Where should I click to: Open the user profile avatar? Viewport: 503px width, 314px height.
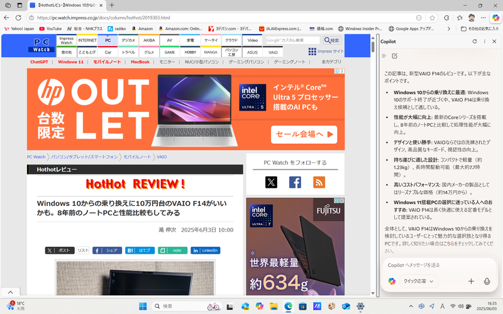coord(472,18)
